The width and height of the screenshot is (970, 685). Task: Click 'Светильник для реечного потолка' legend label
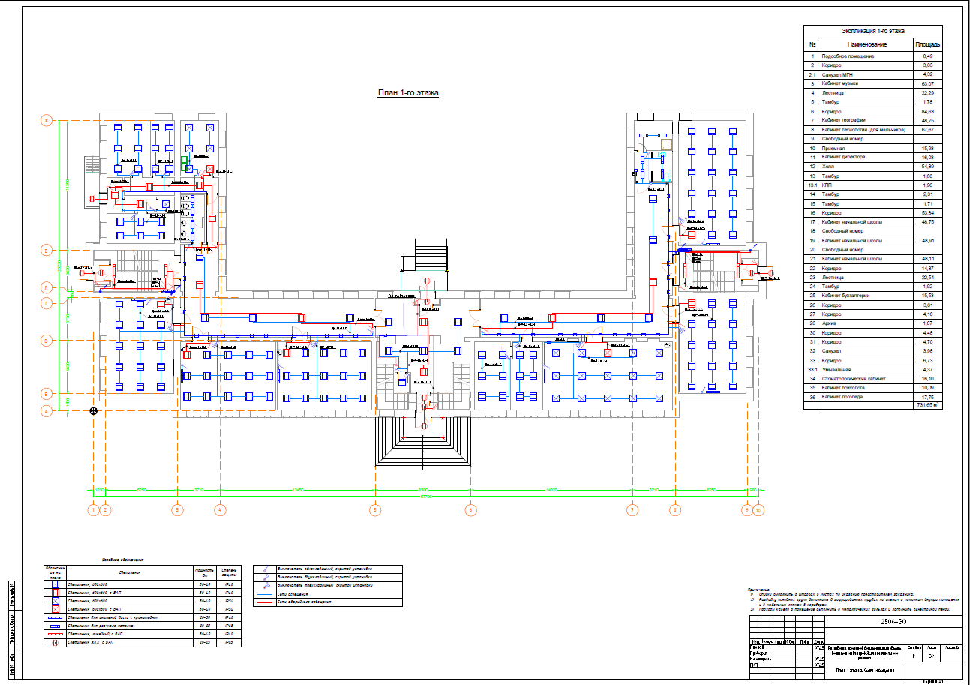click(101, 626)
